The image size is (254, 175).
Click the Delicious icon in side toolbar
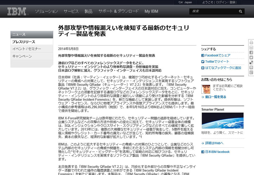(251, 63)
